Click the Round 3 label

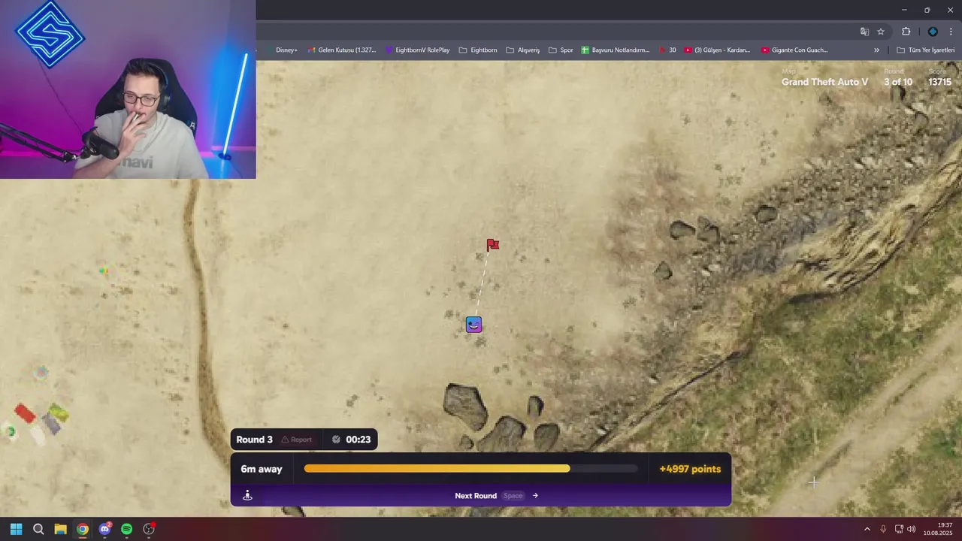tap(254, 440)
